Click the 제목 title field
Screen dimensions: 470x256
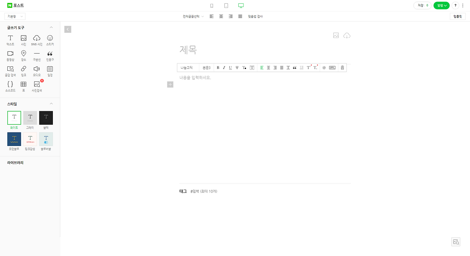point(265,50)
